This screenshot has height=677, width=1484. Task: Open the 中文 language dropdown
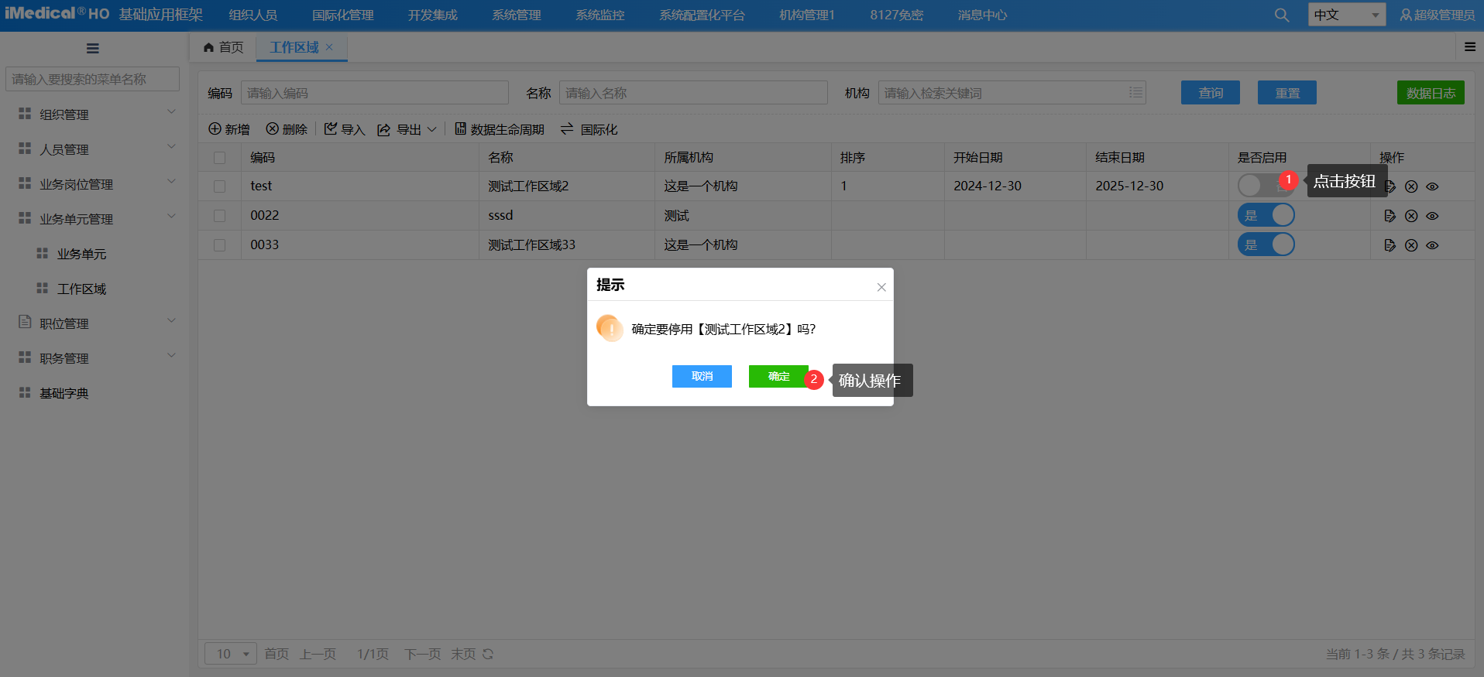pos(1346,15)
